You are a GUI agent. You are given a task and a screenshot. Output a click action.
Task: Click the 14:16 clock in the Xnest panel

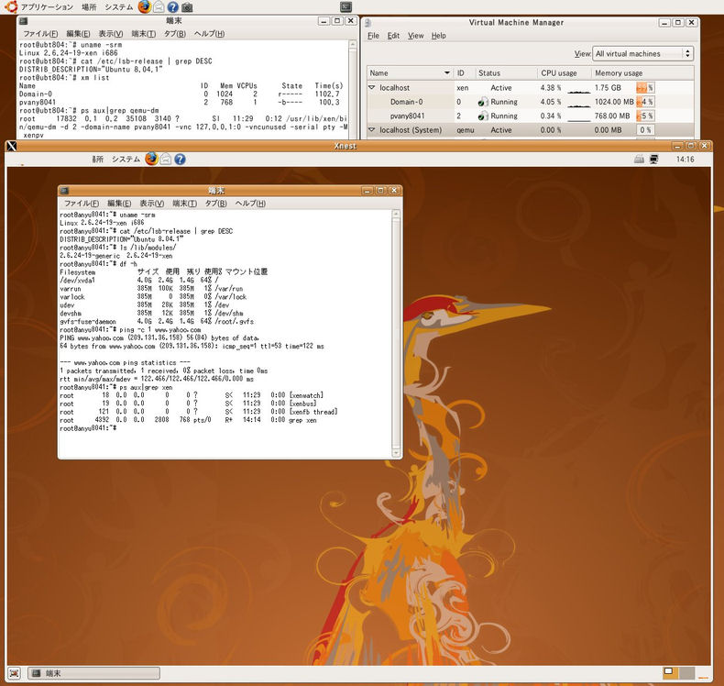pyautogui.click(x=685, y=159)
